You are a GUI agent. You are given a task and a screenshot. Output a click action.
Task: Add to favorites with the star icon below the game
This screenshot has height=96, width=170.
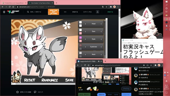point(18,92)
